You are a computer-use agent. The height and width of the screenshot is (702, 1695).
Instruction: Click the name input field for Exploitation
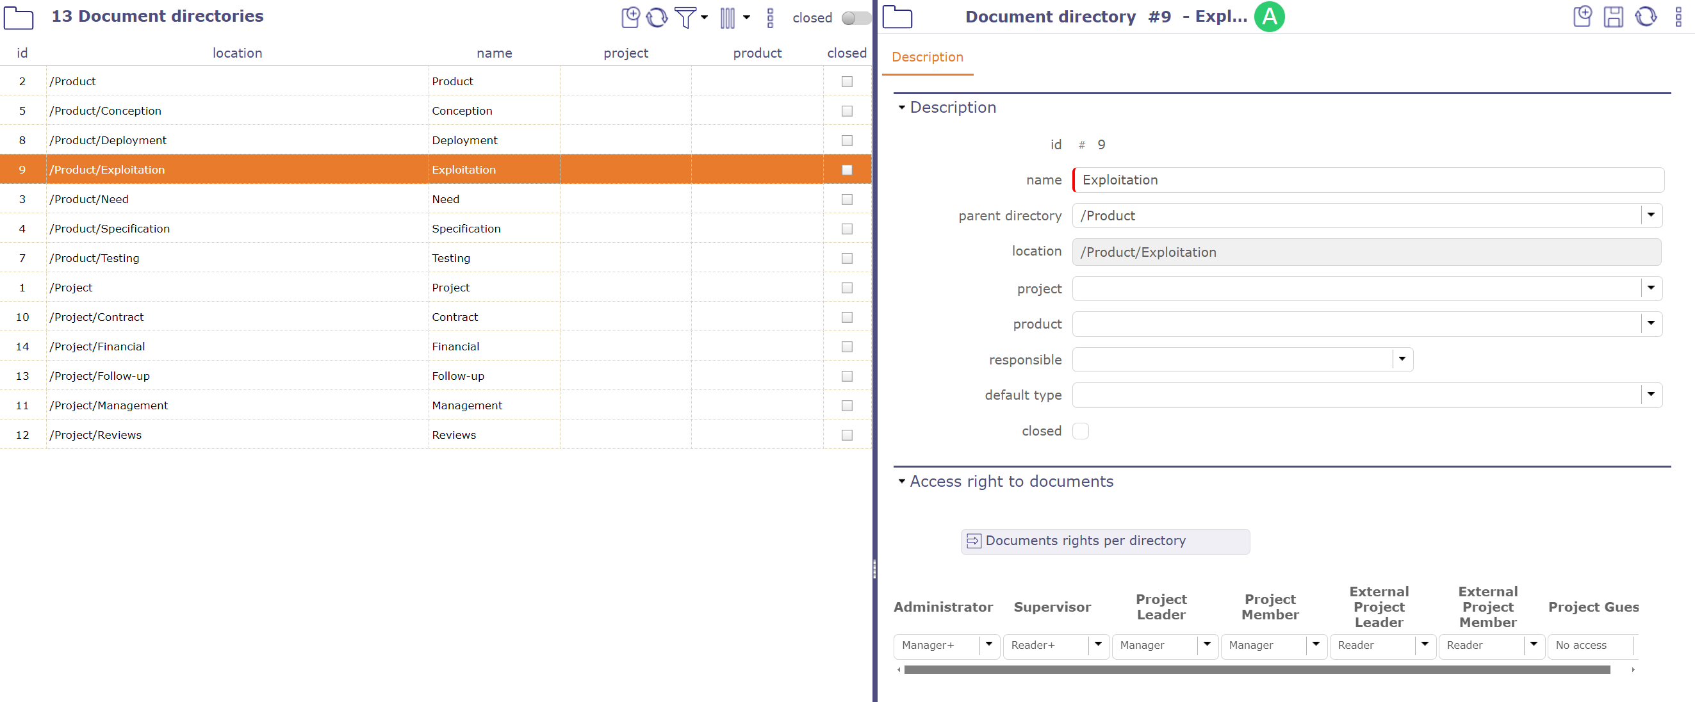tap(1368, 179)
